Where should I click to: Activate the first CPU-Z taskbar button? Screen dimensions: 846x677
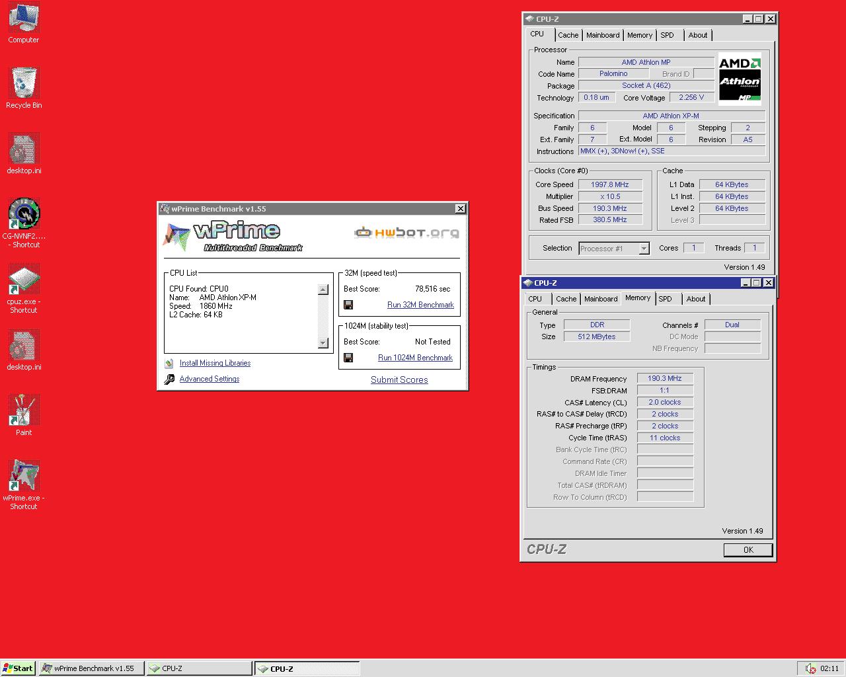[199, 668]
